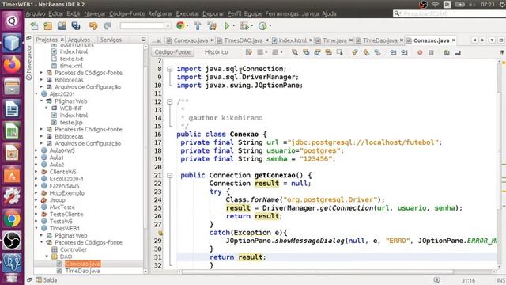Select teste.jsp in the project tree
This screenshot has height=285, width=506.
pos(71,123)
